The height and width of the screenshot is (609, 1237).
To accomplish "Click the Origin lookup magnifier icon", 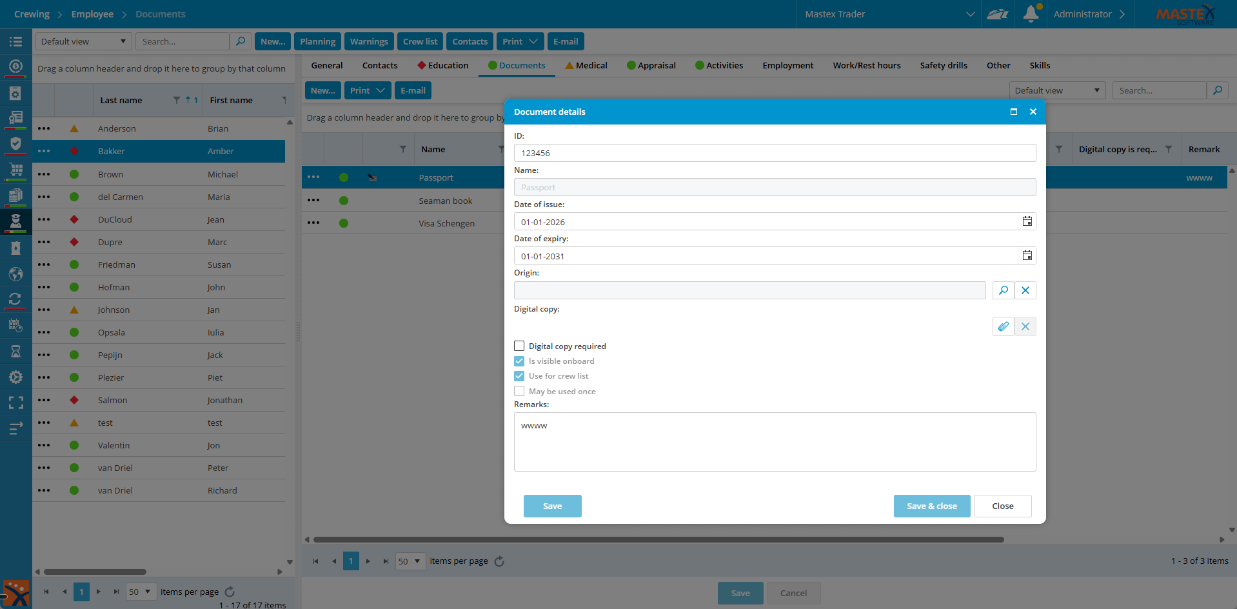I will [1003, 290].
